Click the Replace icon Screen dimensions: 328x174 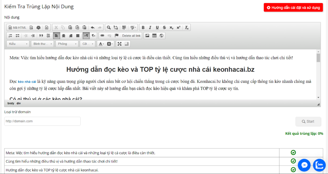click(x=116, y=28)
